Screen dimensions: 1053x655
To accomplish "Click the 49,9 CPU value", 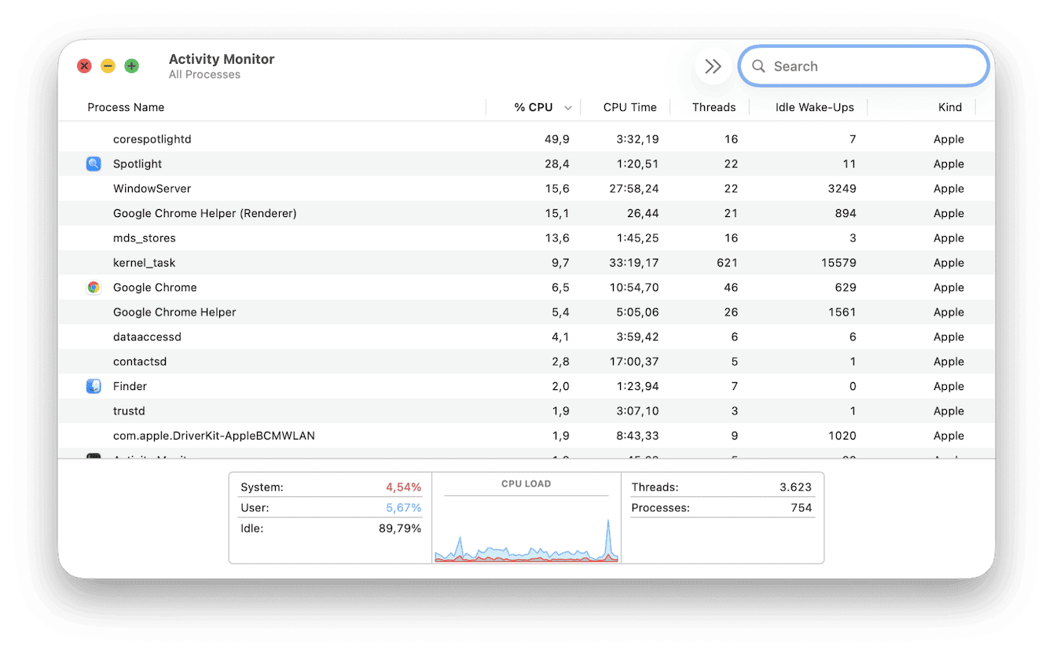I will point(557,139).
